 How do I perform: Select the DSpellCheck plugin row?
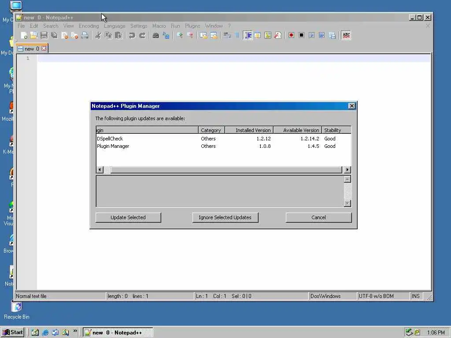(x=223, y=139)
